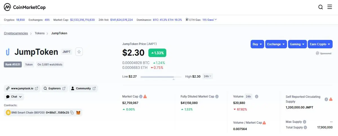
Task: Click the Volume 24h period badge
Action: click(248, 96)
